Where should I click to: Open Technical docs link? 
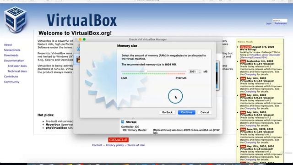point(17,71)
